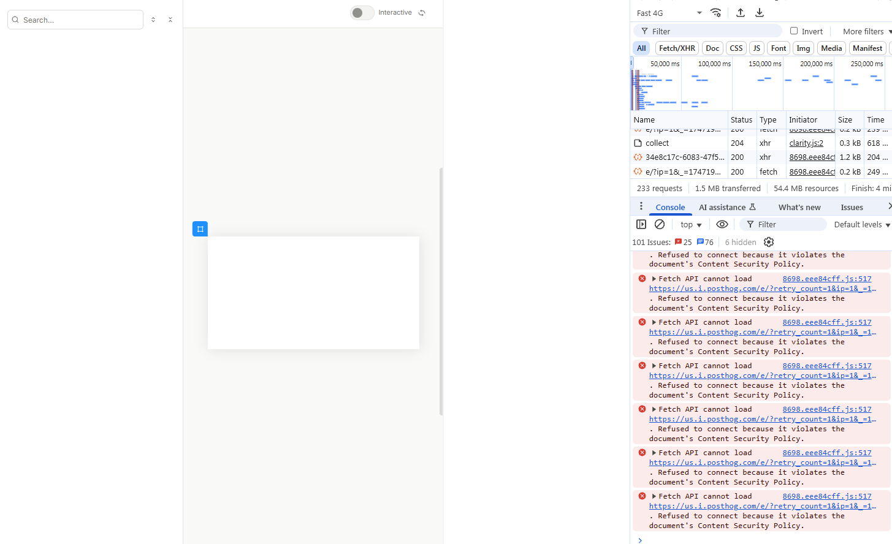Open the Default levels dropdown

(x=861, y=225)
